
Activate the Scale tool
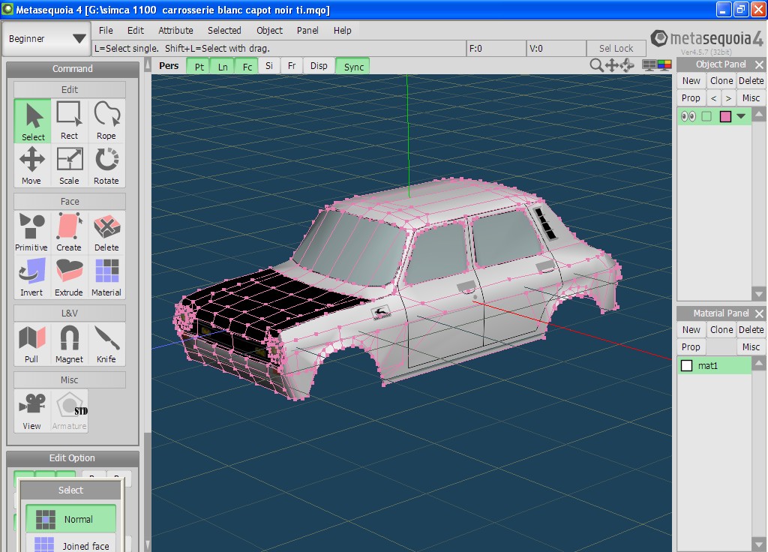pos(69,166)
